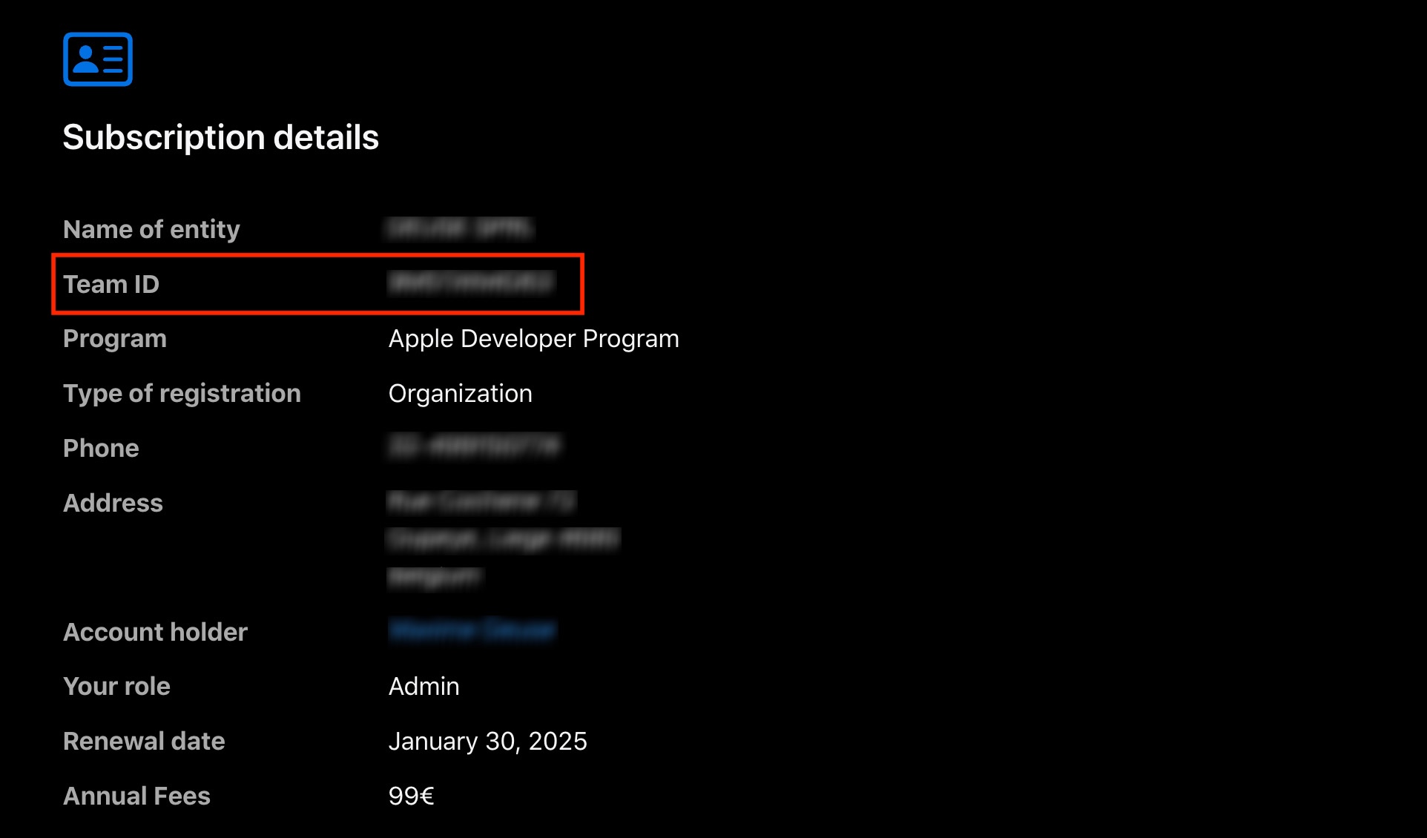Click the Name of entity label
Viewport: 1427px width, 838px height.
pyautogui.click(x=151, y=229)
